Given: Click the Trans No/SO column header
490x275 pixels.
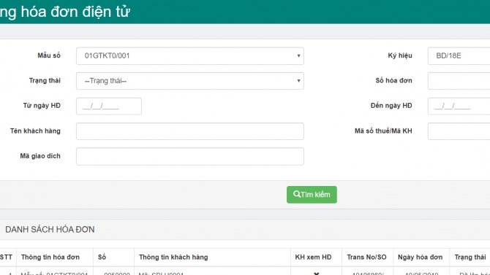Looking at the screenshot, I should 366,257.
